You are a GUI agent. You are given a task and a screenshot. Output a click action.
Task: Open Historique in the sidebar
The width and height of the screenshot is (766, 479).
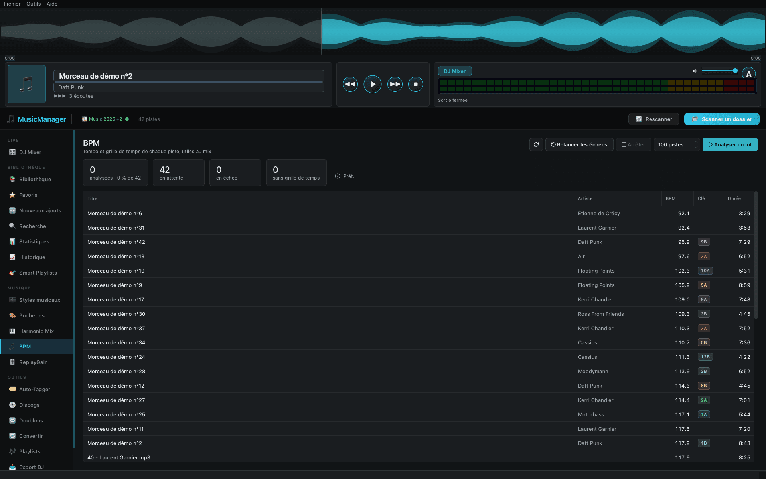(x=37, y=257)
